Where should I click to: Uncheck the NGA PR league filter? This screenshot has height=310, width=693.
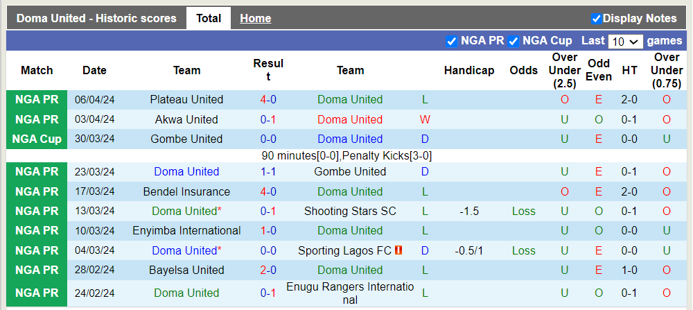[452, 41]
